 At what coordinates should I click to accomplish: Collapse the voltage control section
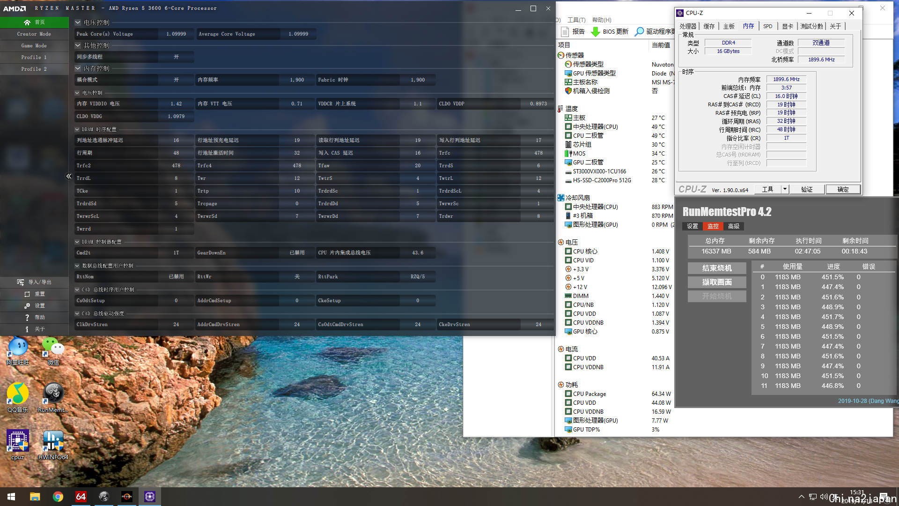pyautogui.click(x=78, y=22)
